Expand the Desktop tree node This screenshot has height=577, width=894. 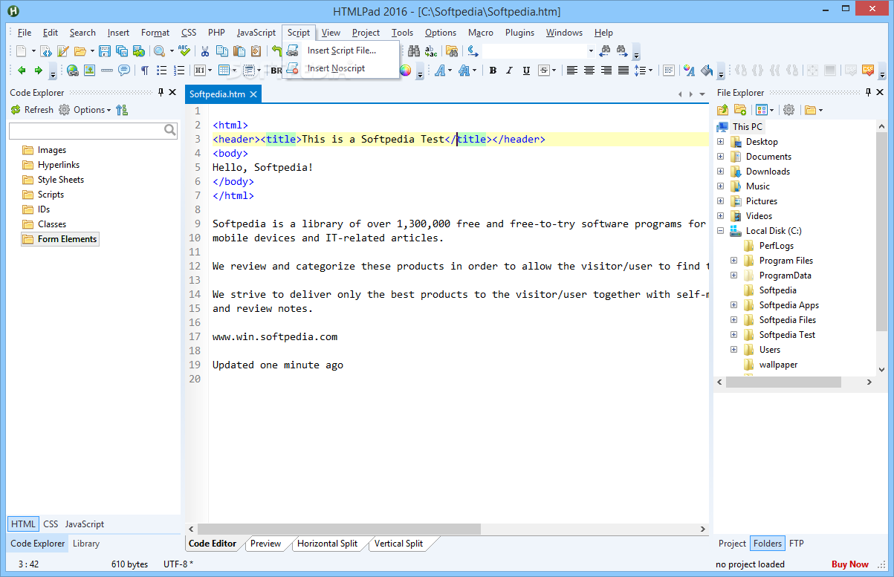(720, 142)
